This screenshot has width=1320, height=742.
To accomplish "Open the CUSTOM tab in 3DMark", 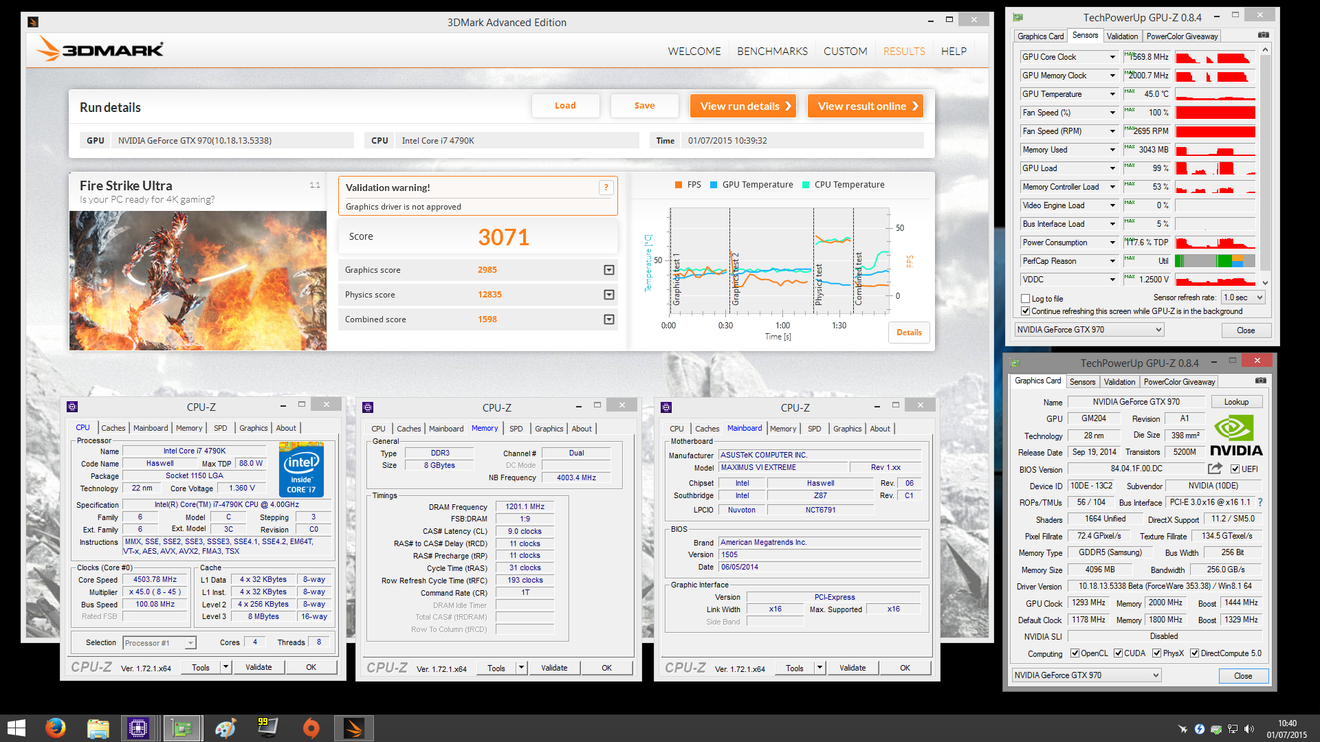I will (845, 51).
